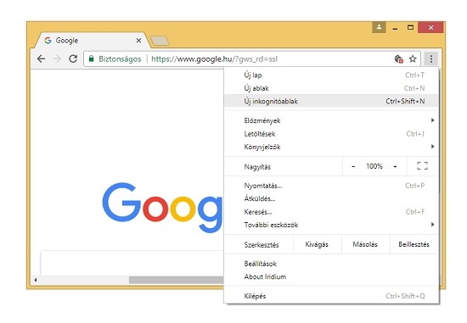Click the 'Kivágás' button
Viewport: 467px width, 323px height.
coord(317,244)
